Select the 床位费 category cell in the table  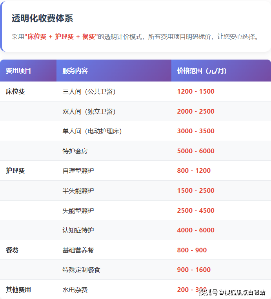click(15, 92)
